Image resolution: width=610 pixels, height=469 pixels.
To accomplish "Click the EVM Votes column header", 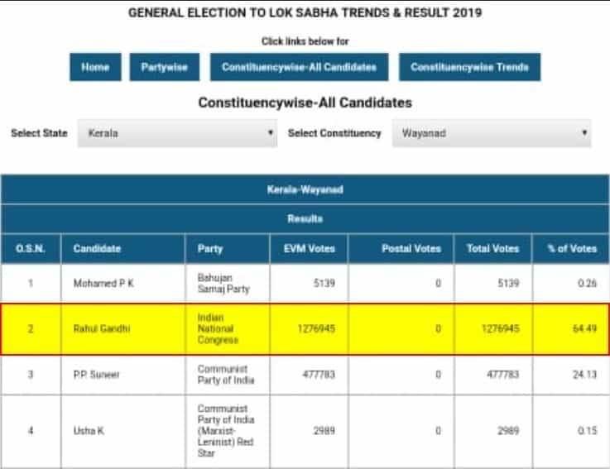I will (309, 248).
